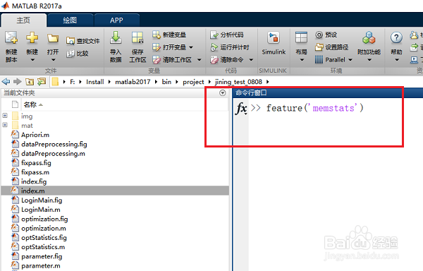The height and width of the screenshot is (271, 423).
Task: Open current folder panel actions menu
Action: (x=222, y=93)
